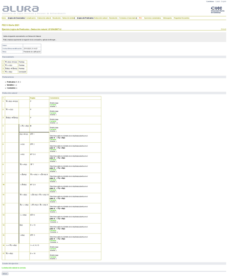Open Tablas de verdad section
This screenshot has width=236, height=280.
(x=68, y=18)
